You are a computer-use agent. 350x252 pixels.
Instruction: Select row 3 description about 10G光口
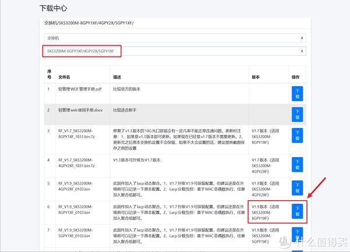(179, 139)
